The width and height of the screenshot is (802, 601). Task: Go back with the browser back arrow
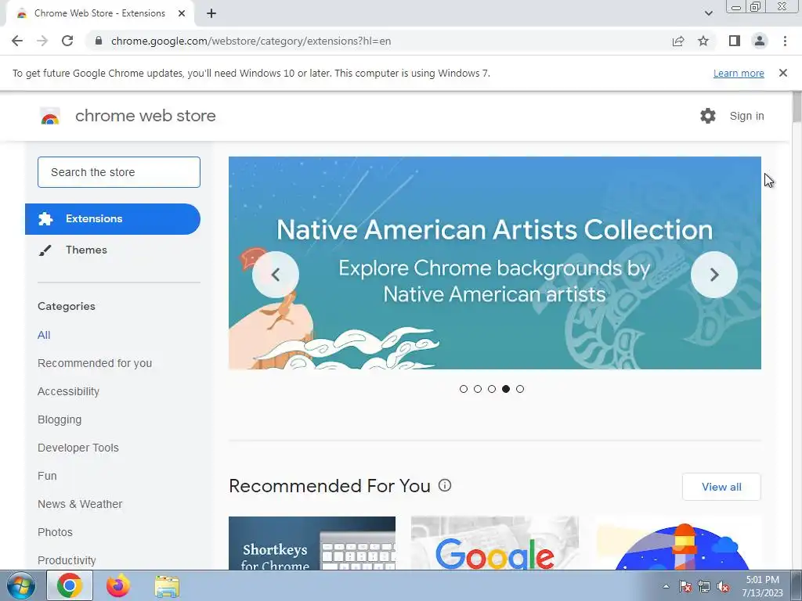tap(17, 41)
